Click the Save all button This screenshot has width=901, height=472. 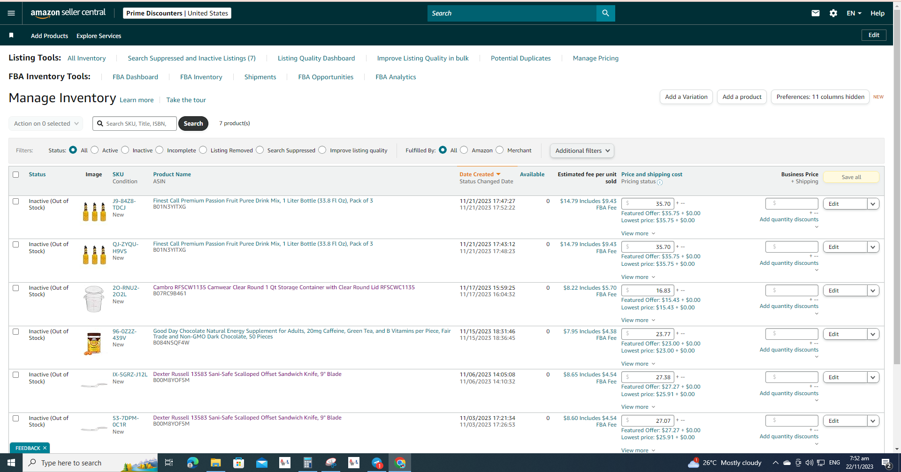point(851,177)
